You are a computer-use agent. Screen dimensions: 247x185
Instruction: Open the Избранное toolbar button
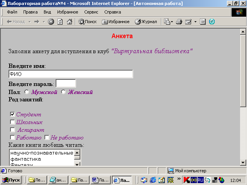click(x=116, y=22)
